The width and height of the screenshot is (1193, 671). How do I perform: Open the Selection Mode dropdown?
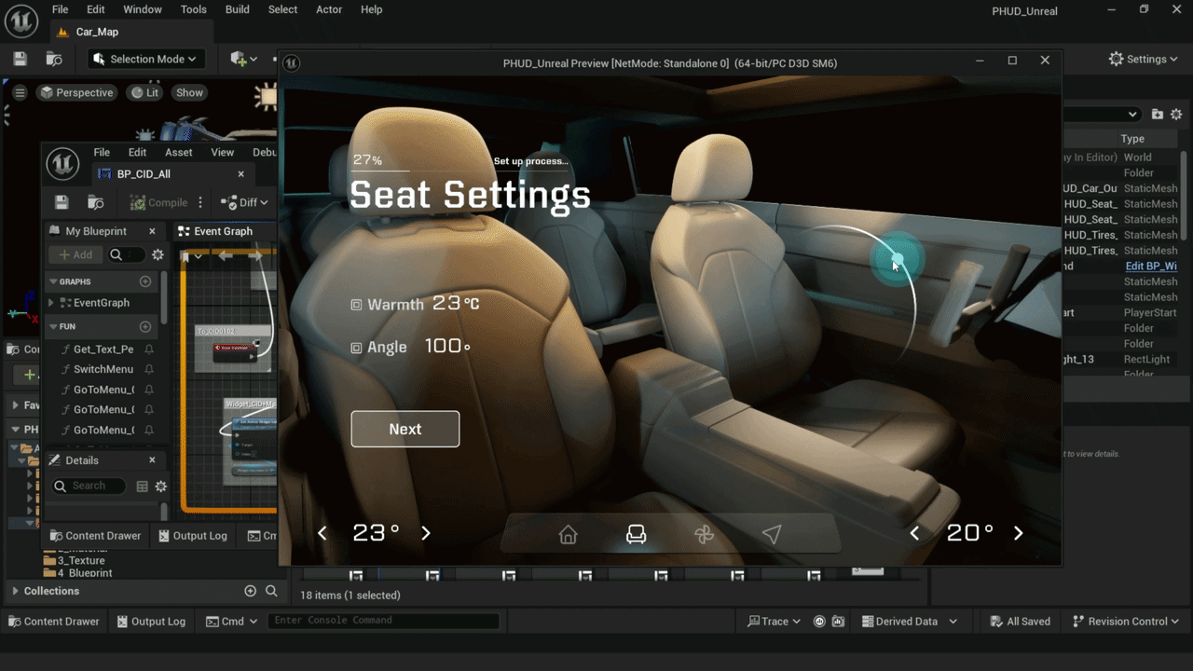tap(146, 59)
